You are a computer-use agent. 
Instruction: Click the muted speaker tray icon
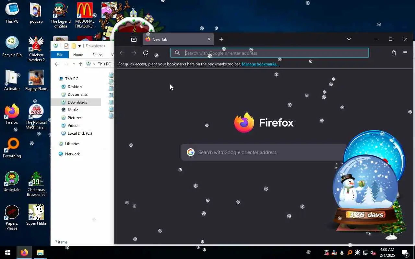tap(373, 253)
